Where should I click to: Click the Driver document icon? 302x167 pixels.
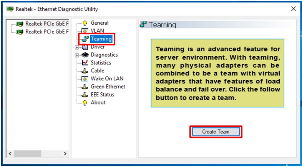click(x=85, y=47)
